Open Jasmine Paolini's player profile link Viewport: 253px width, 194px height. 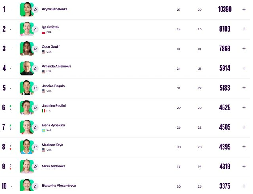coord(53,105)
